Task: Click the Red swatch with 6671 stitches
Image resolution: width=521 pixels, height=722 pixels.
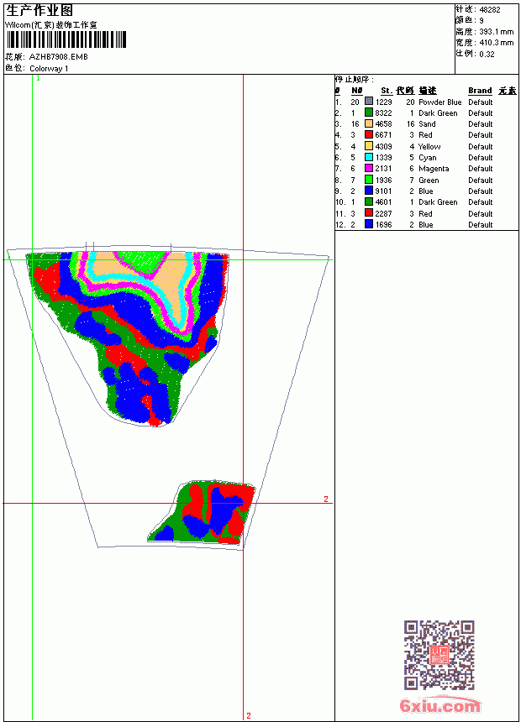Action: pyautogui.click(x=369, y=134)
